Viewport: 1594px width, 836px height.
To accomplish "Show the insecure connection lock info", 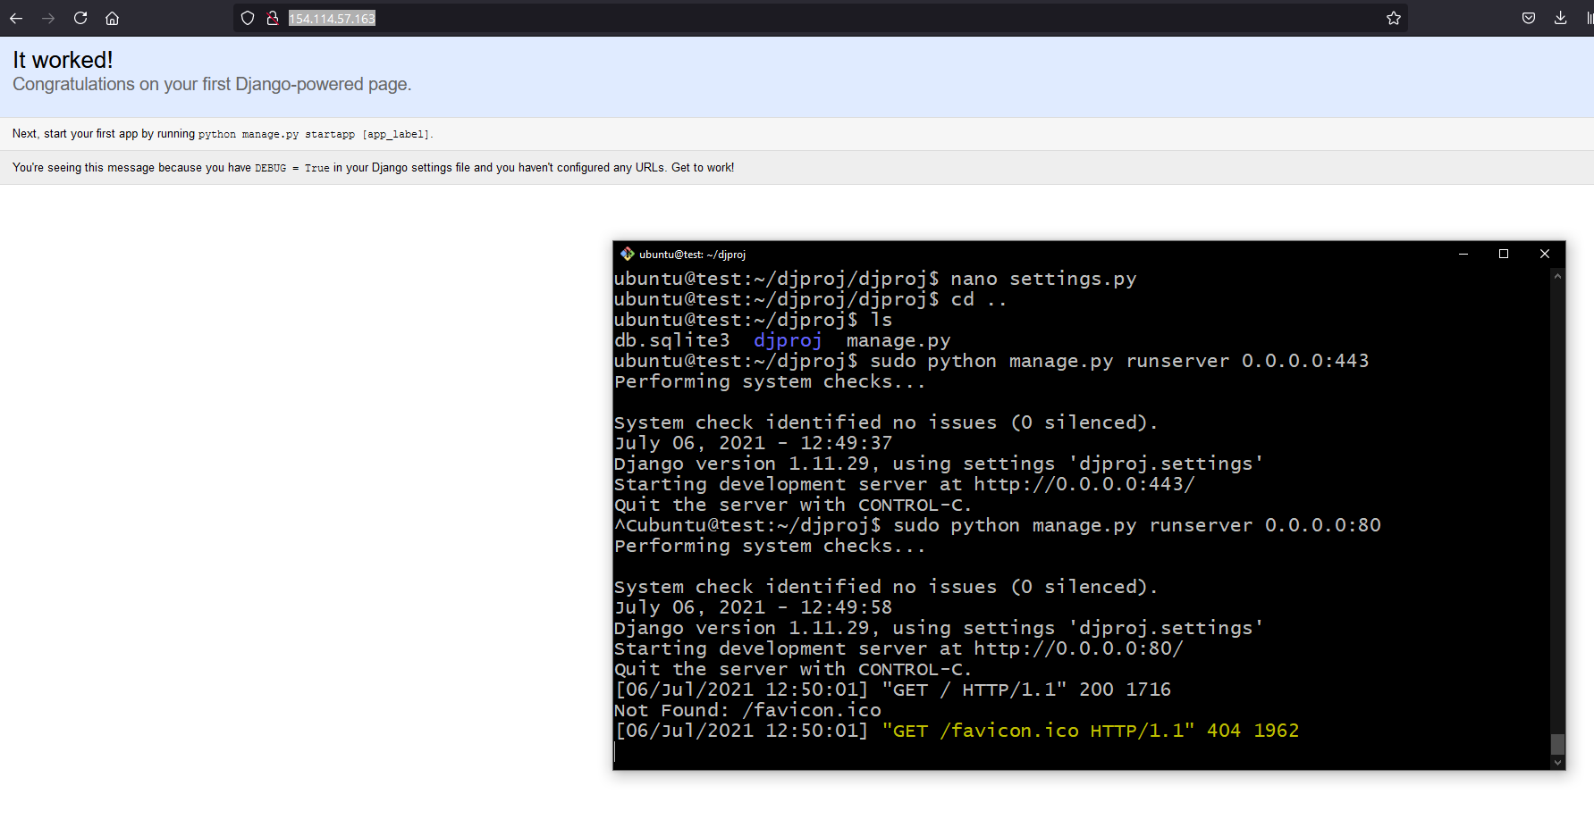I will pos(273,18).
